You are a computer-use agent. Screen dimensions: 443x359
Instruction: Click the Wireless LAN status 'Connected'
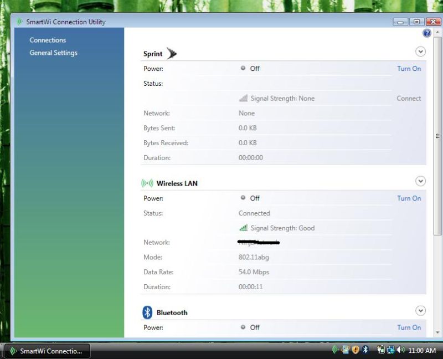pos(254,213)
